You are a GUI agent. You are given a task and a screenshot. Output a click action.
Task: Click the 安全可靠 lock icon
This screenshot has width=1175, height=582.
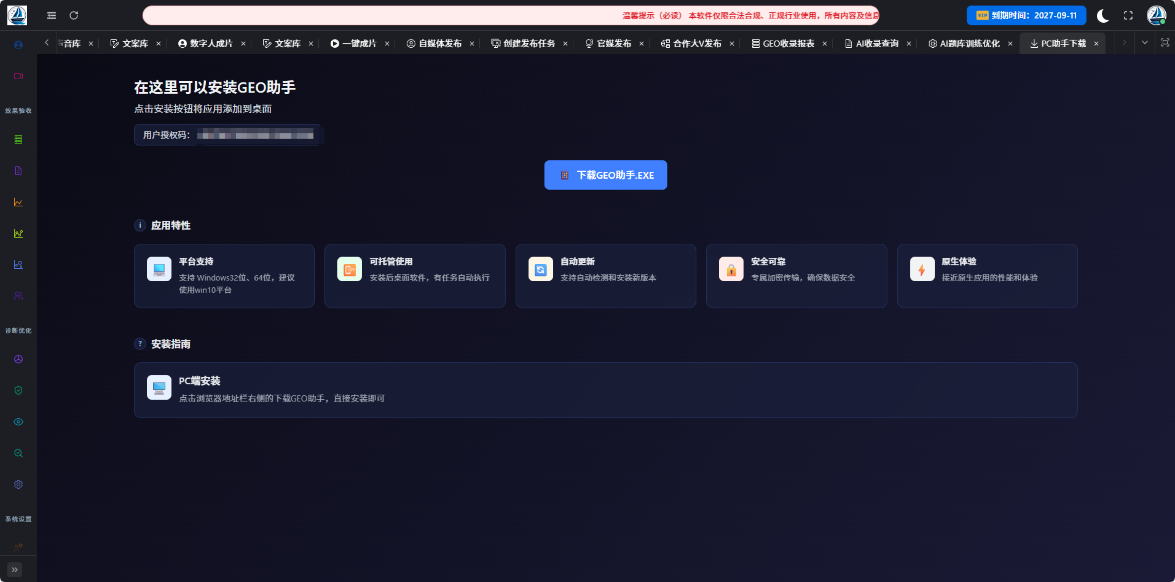click(731, 269)
